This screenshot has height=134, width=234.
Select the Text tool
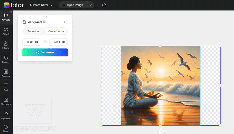pyautogui.click(x=6, y=87)
